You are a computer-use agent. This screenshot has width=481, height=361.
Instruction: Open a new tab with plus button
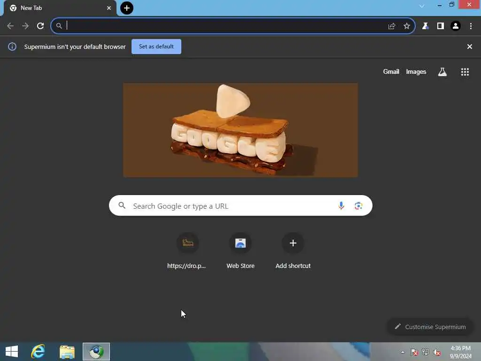[x=127, y=8]
